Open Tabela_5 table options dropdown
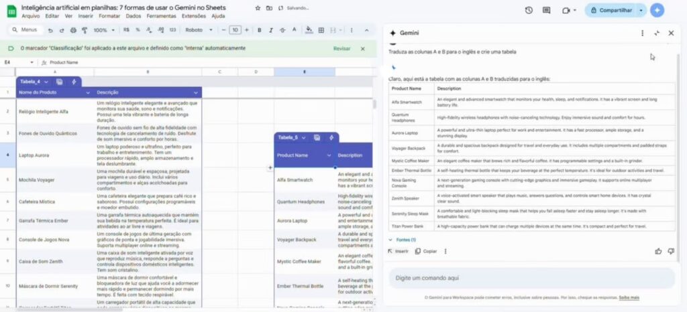 304,138
